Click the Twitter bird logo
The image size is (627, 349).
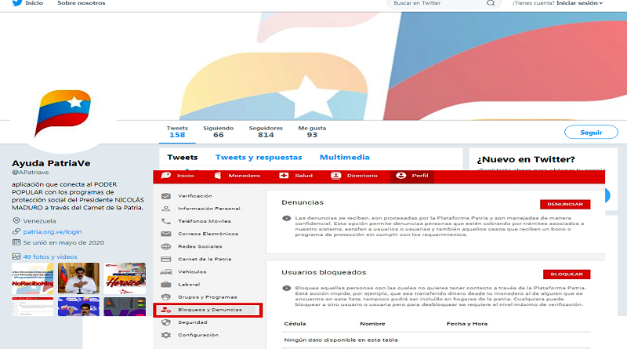coord(16,3)
